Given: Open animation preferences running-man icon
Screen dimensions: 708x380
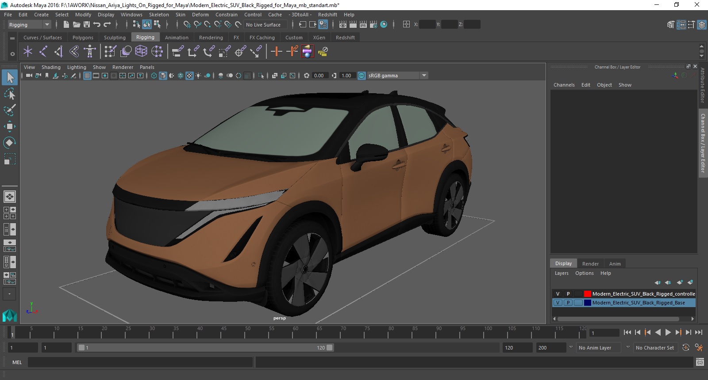Looking at the screenshot, I should (699, 348).
